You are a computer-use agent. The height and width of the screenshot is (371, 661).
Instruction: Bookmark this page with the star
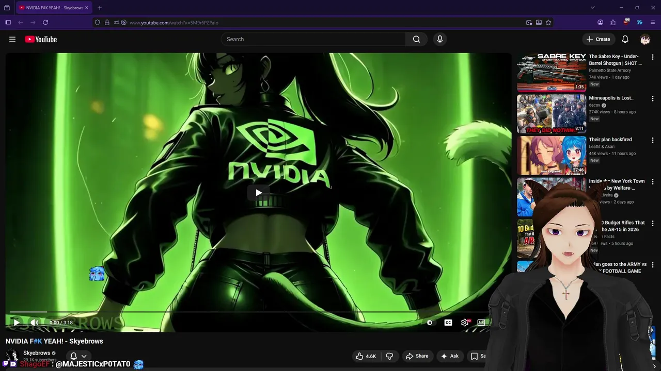point(548,23)
